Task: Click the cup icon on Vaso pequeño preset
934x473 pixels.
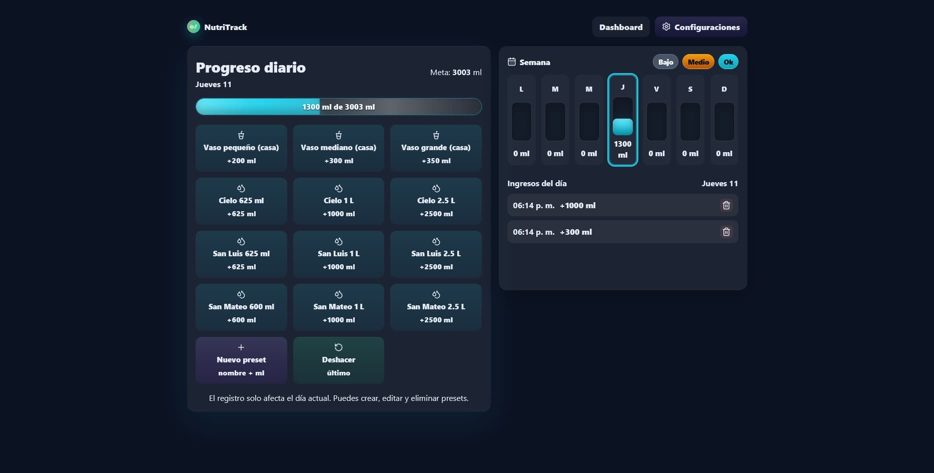Action: tap(241, 135)
